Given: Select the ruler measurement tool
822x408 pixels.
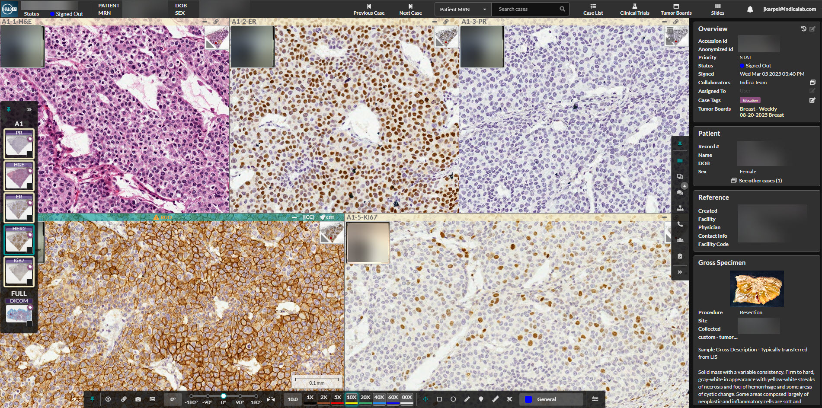Looking at the screenshot, I should (495, 399).
